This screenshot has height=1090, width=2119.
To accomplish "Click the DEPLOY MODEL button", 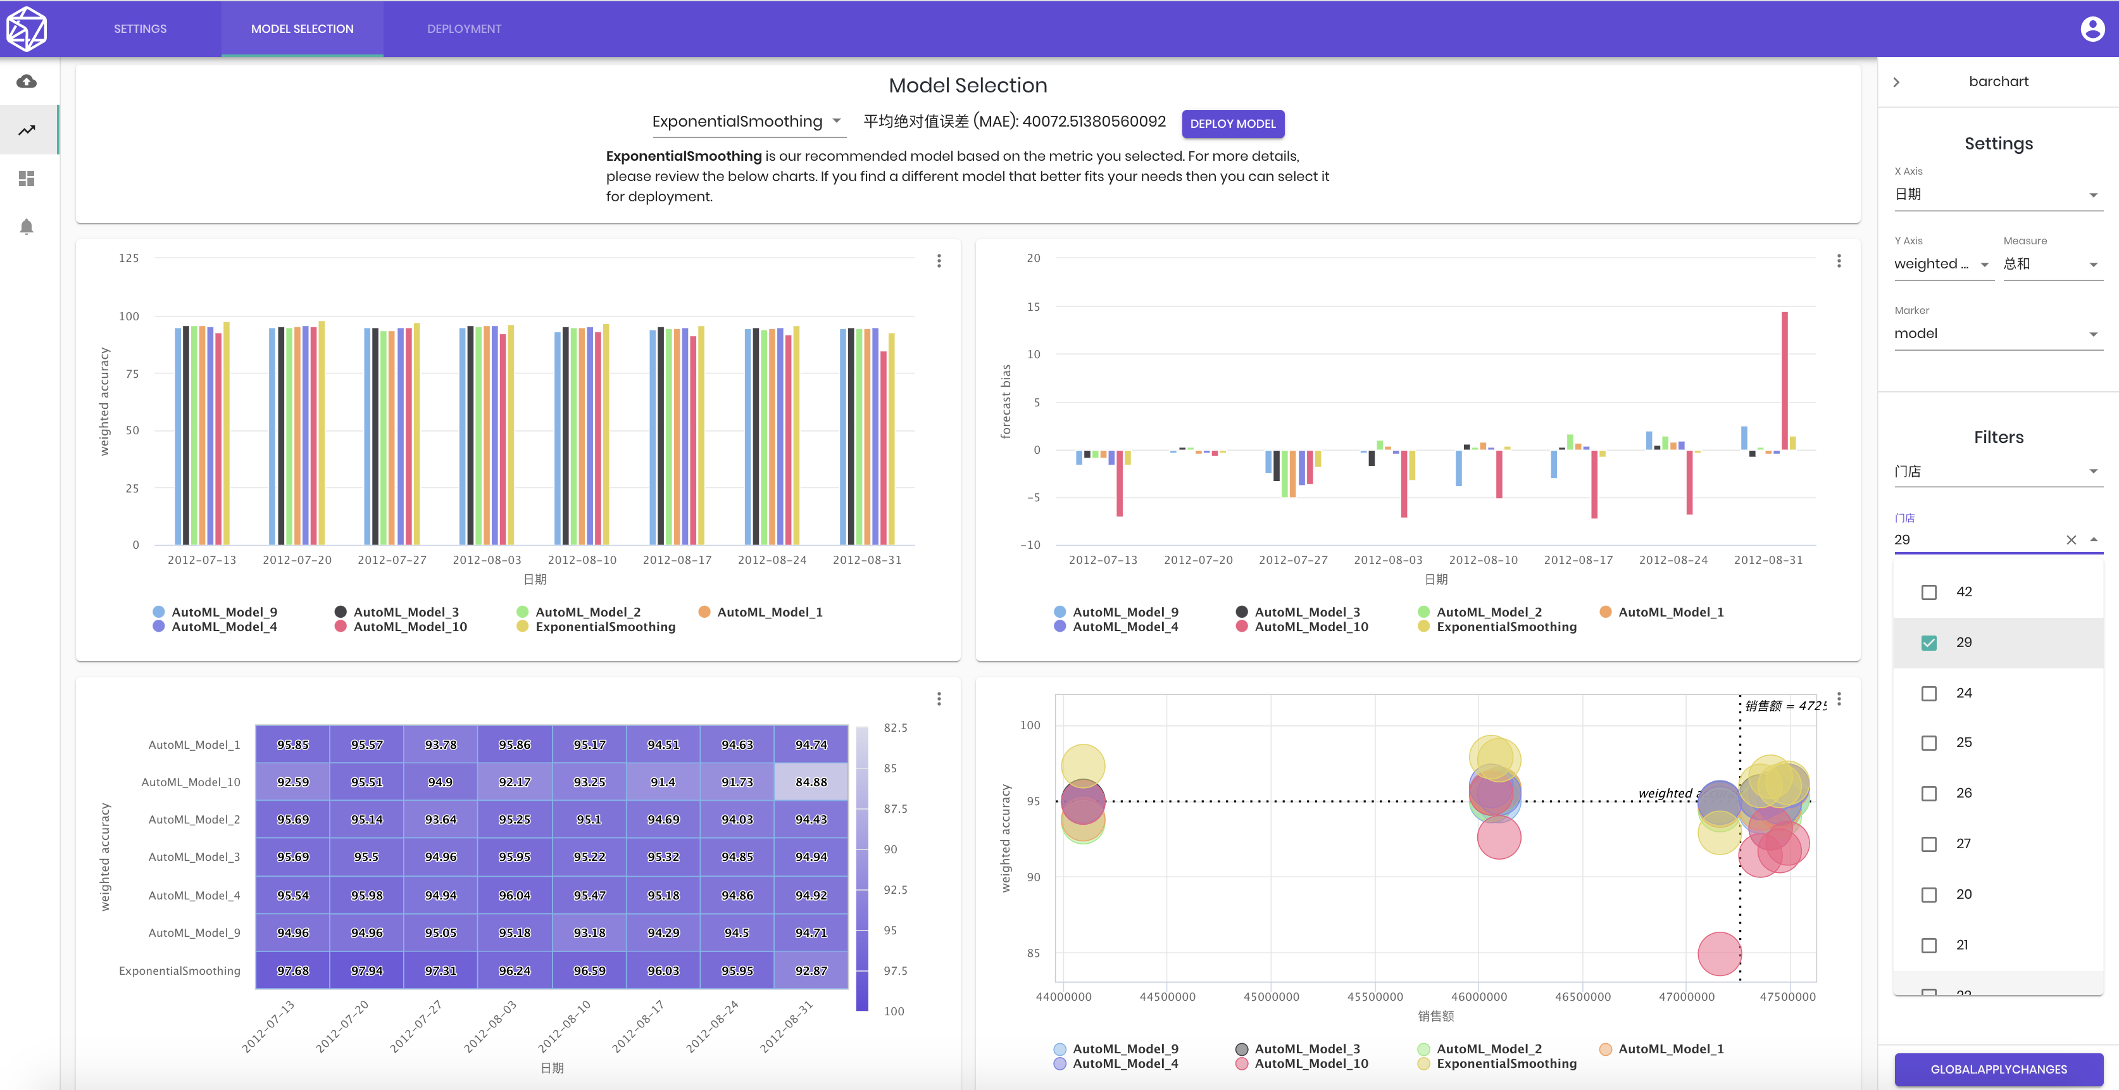I will click(x=1232, y=123).
